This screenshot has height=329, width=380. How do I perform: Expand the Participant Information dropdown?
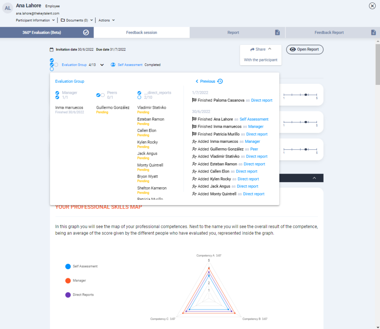click(36, 20)
